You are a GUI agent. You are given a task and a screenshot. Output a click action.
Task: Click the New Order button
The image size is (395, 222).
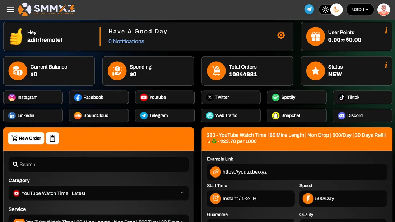pos(26,138)
